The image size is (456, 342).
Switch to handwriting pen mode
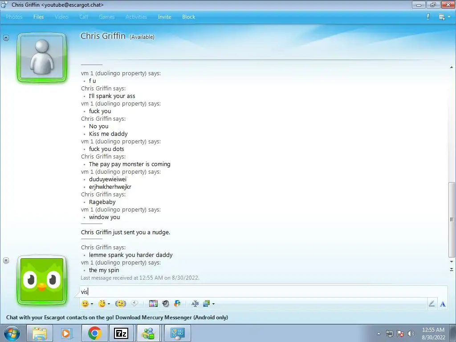[432, 304]
